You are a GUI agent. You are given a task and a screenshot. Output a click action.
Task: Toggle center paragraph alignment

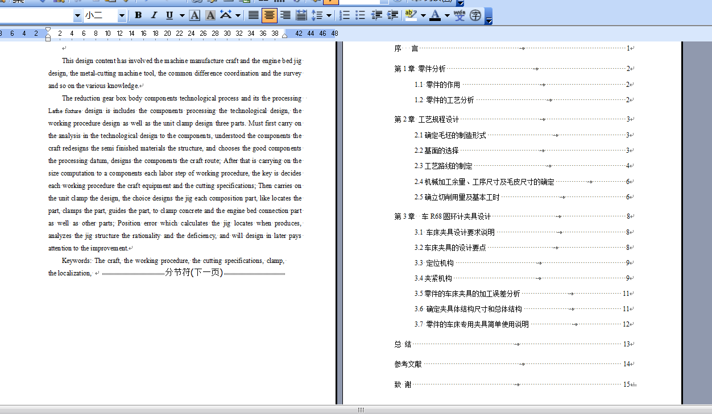pos(270,15)
